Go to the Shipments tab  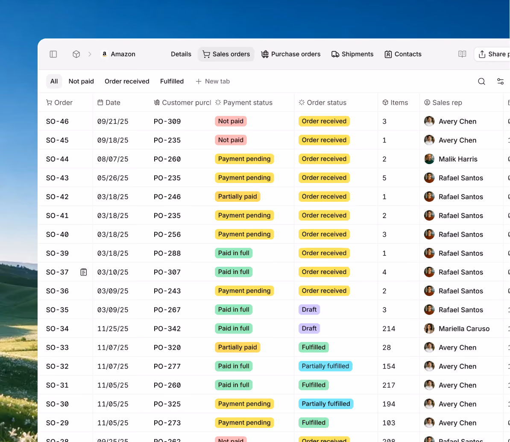click(x=352, y=54)
